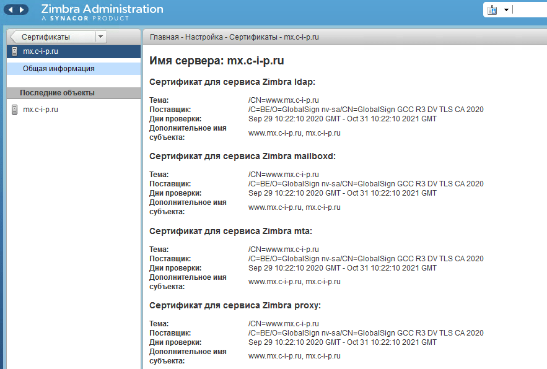547x369 pixels.
Task: Click ldap certificate issuer GlobalSign value
Action: (x=366, y=110)
